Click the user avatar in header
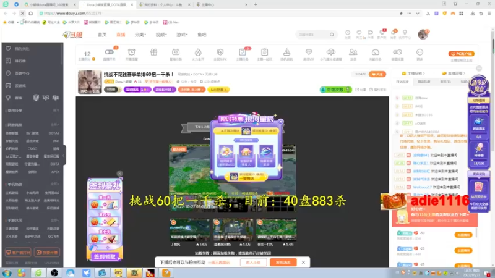The height and width of the screenshot is (278, 495). 423,35
